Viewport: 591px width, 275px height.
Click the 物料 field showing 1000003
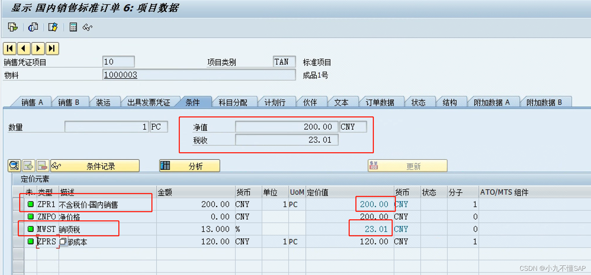click(199, 75)
